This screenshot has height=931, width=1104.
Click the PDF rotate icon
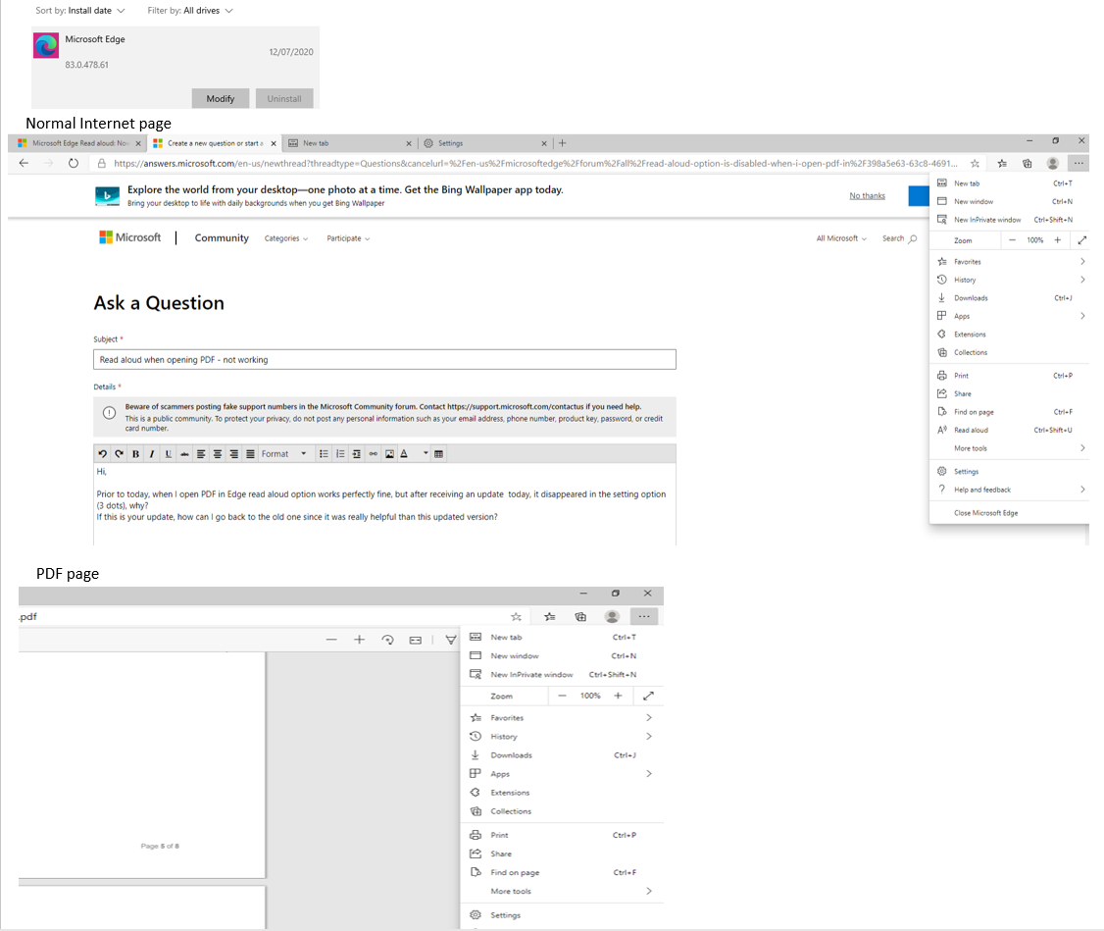pos(387,640)
